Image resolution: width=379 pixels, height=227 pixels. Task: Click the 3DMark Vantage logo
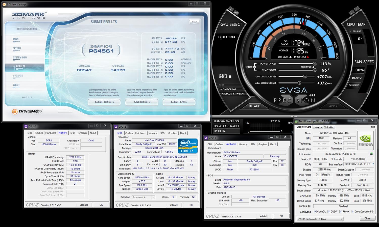pos(29,15)
